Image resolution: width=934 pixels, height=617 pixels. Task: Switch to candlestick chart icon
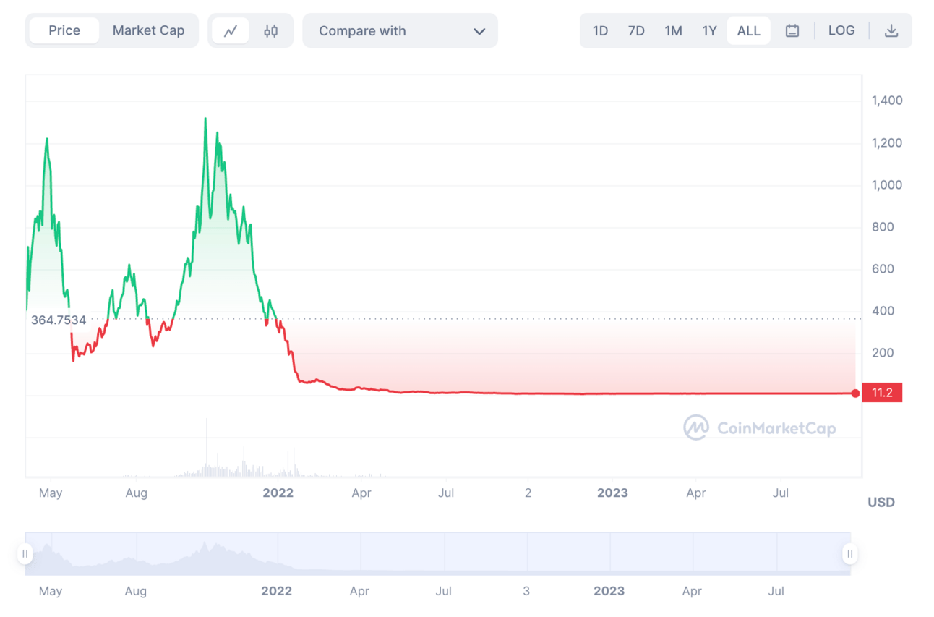(271, 31)
